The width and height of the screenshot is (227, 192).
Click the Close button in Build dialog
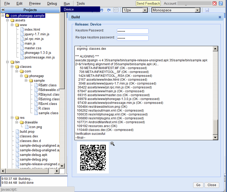(x=212, y=185)
